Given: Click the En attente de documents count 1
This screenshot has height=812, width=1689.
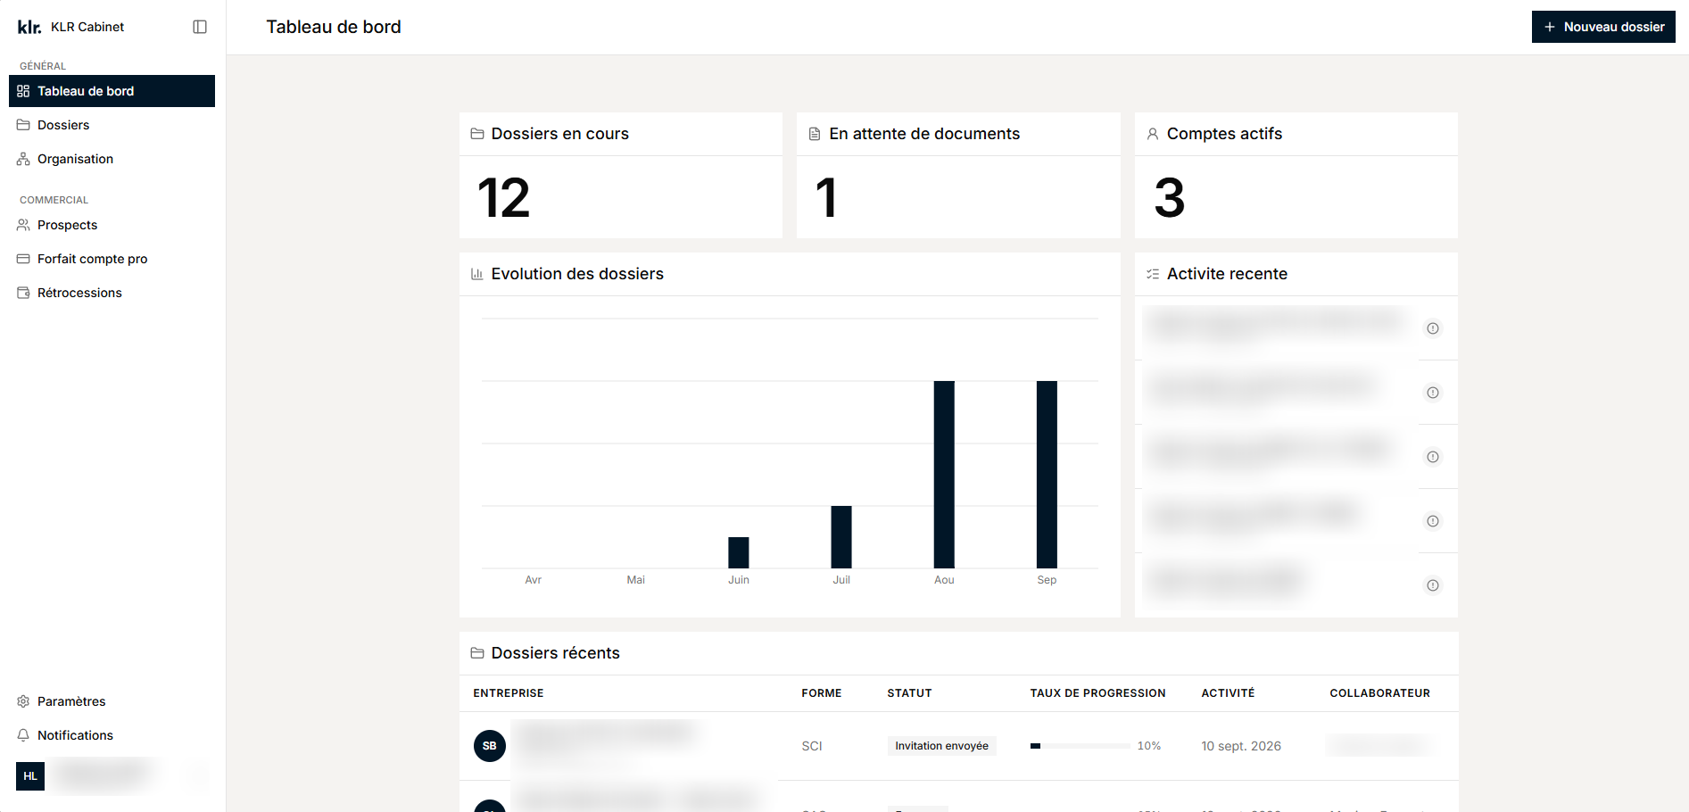Looking at the screenshot, I should [x=826, y=198].
